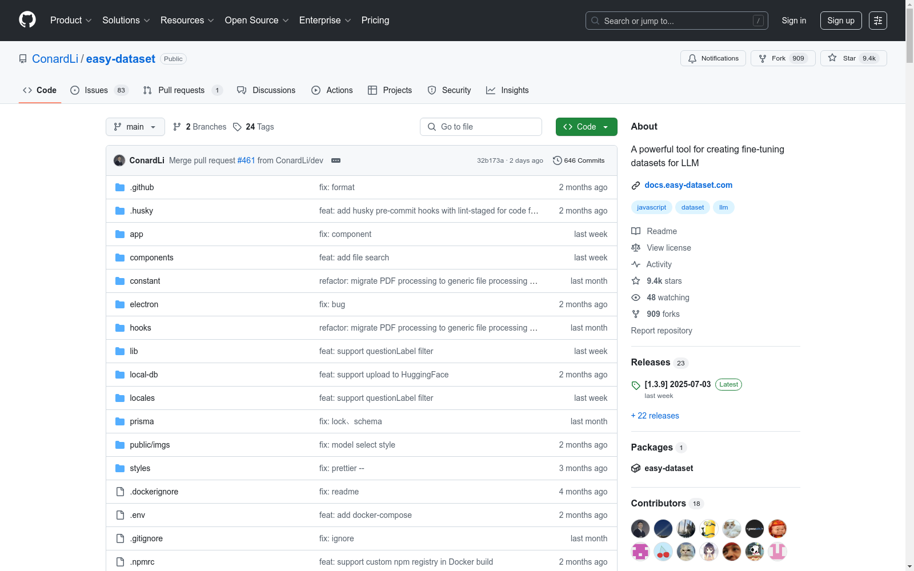Viewport: 914px width, 571px height.
Task: Open the 646 Commits history
Action: (579, 160)
